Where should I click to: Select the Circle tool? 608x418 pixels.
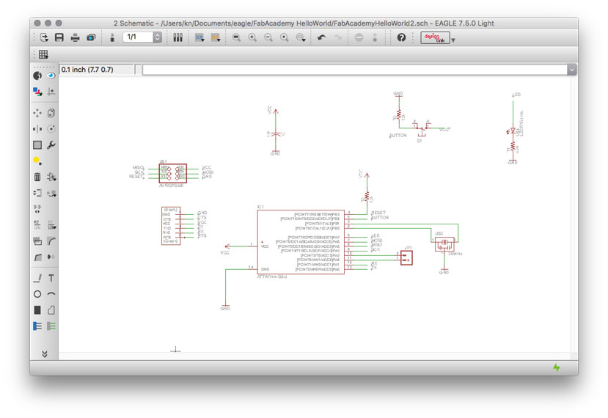(x=37, y=294)
